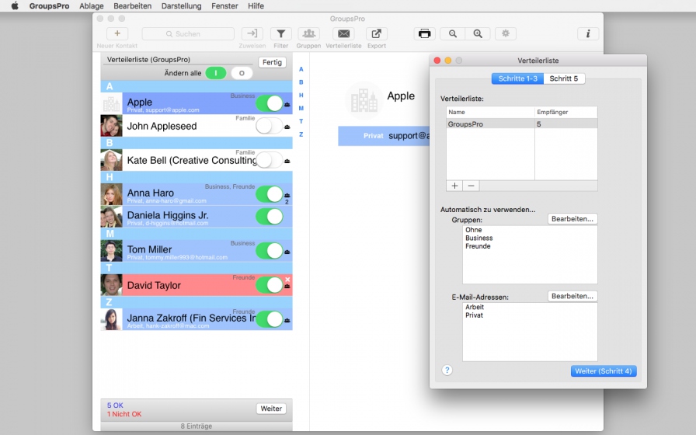This screenshot has width=696, height=435.
Task: Click group icon beside Anna Haro toggle
Action: (x=287, y=195)
